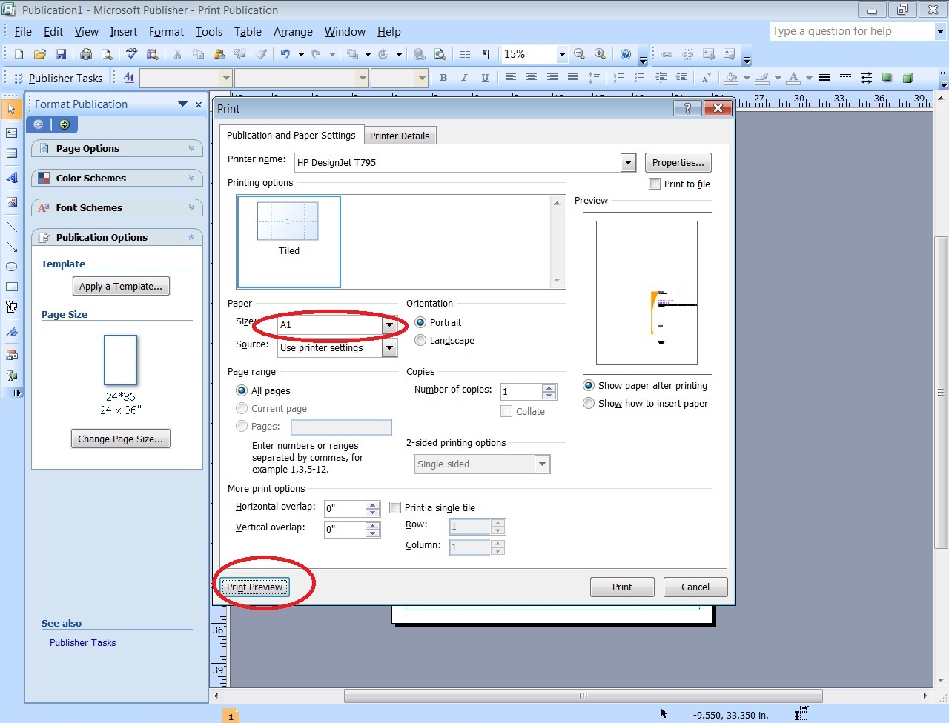The width and height of the screenshot is (949, 723).
Task: Switch to the Printer Details tab
Action: [400, 136]
